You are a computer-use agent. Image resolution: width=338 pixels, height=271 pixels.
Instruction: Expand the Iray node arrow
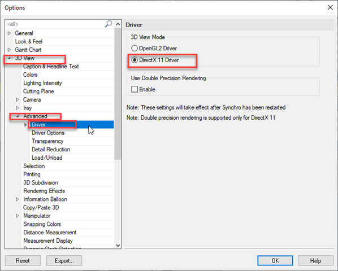tap(18, 108)
